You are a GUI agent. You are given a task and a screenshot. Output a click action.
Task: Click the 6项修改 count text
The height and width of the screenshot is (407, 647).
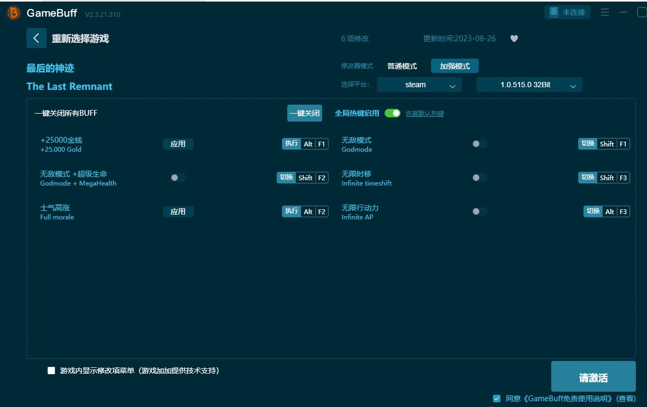(355, 39)
